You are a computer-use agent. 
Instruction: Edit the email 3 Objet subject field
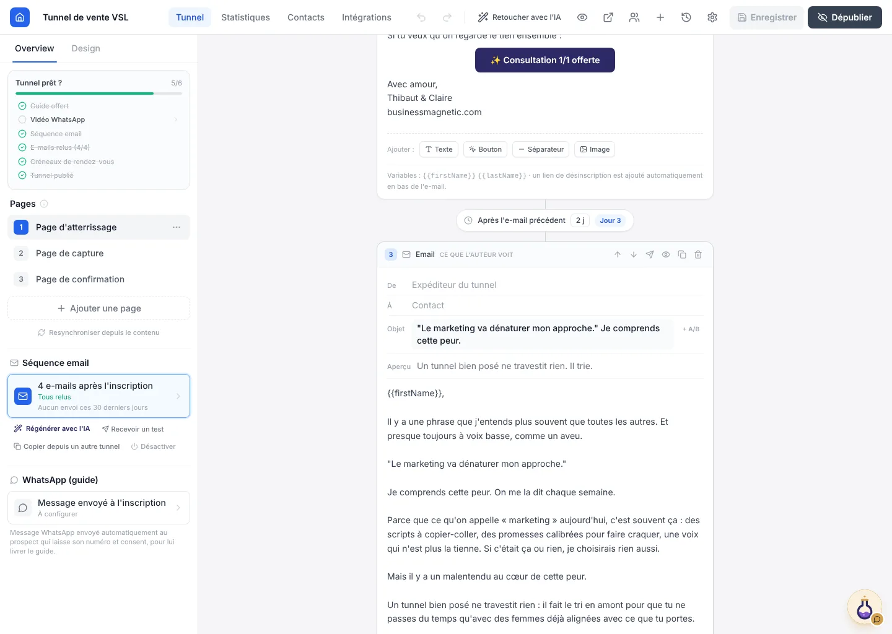point(543,334)
